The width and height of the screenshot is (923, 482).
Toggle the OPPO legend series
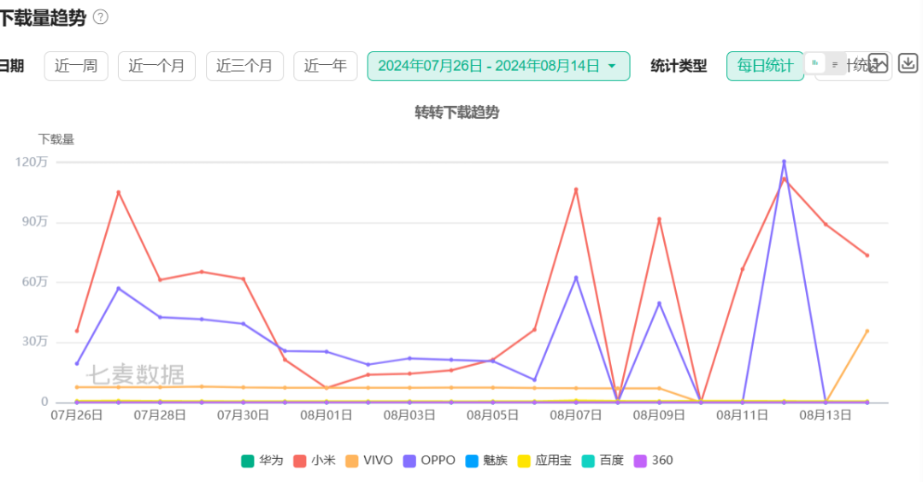point(420,461)
